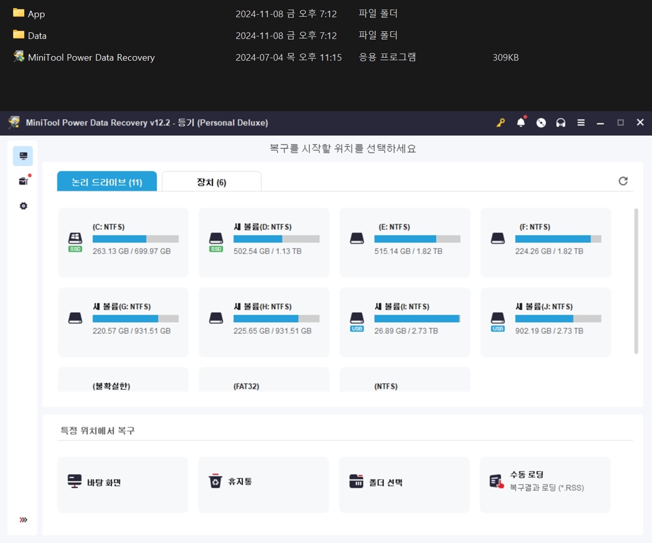The width and height of the screenshot is (652, 543).
Task: Click the 폴더 선택 folder icon
Action: pos(356,481)
